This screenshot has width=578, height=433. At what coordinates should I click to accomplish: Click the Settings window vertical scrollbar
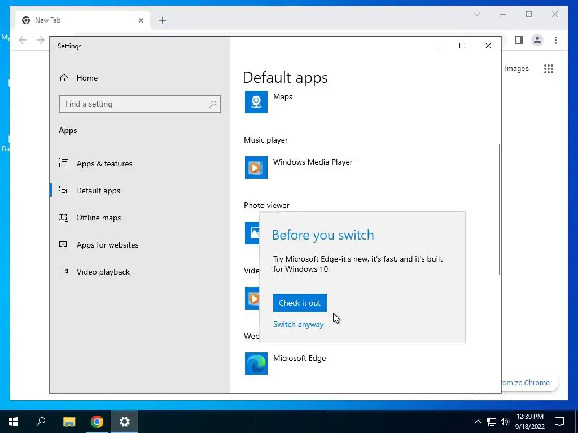[500, 209]
